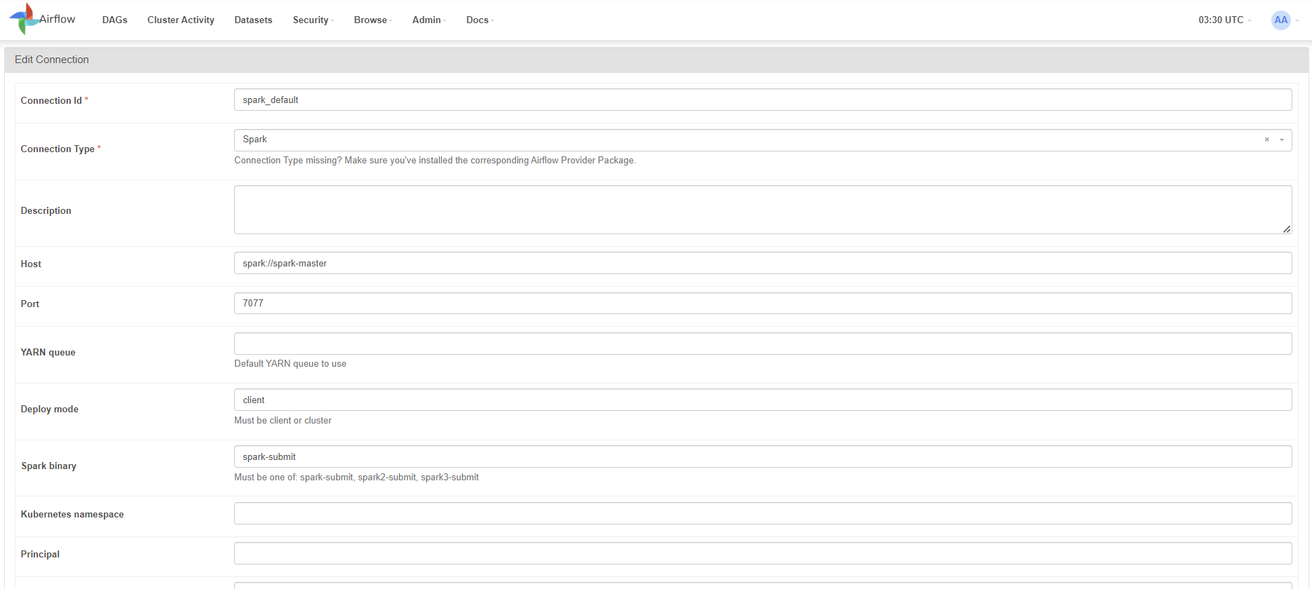
Task: Click the YARN queue label
Action: [x=48, y=352]
